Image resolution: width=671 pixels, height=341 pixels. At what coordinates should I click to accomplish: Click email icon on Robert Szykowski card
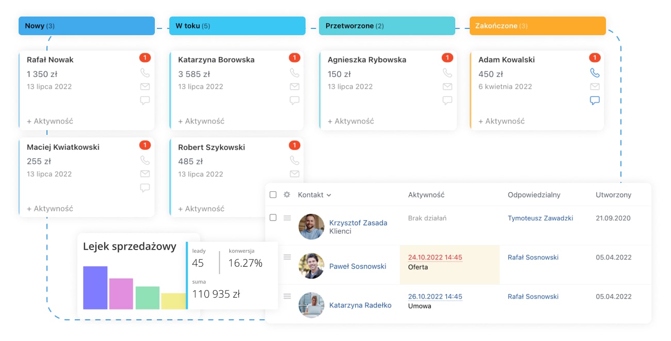click(x=294, y=174)
